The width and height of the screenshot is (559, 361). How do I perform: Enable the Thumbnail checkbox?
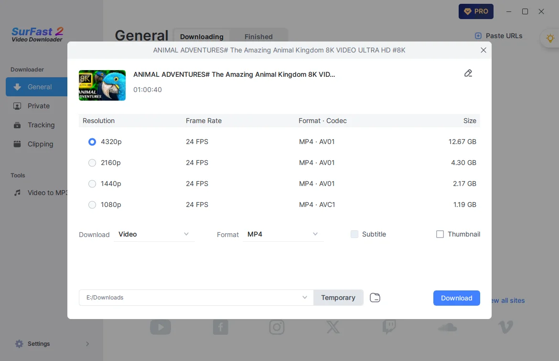click(x=440, y=234)
